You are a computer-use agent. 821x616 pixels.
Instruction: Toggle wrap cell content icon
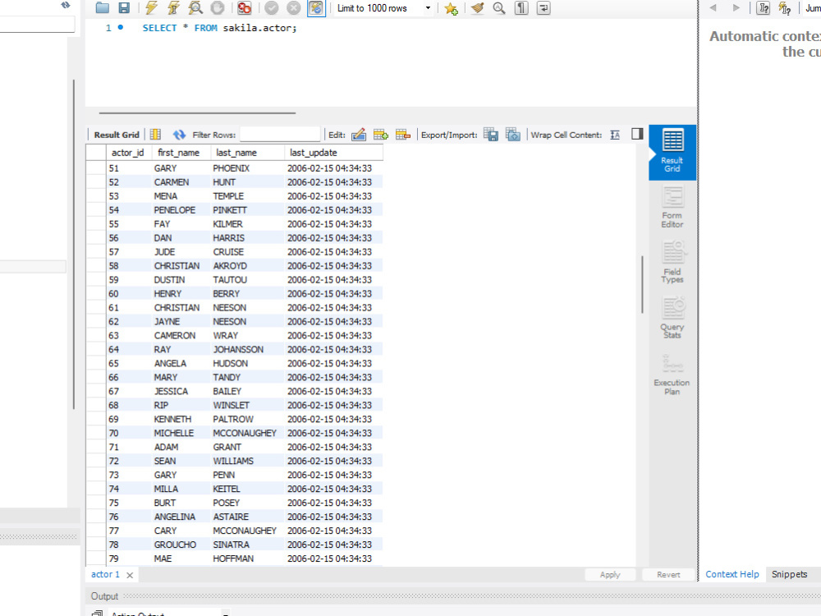click(x=615, y=136)
